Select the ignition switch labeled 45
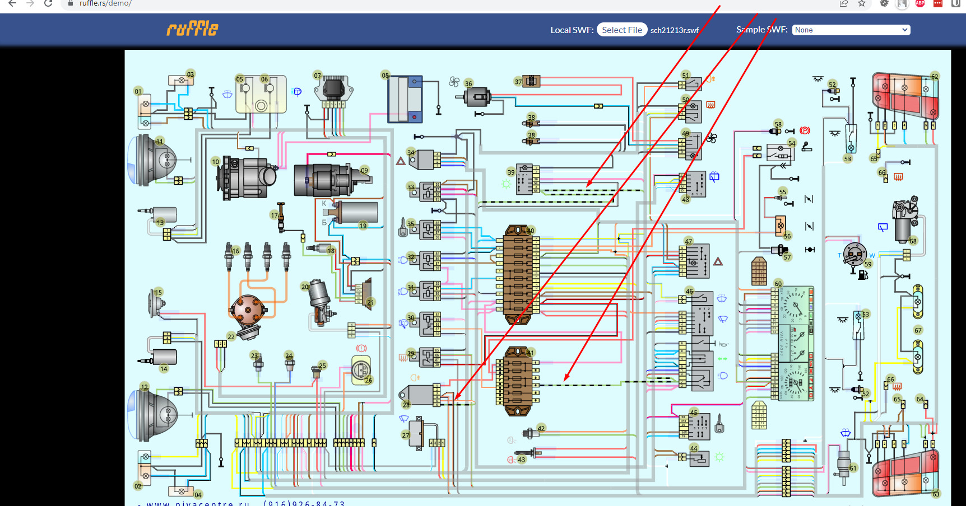This screenshot has width=966, height=506. tap(695, 428)
